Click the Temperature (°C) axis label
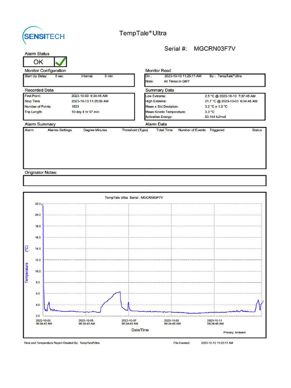291x388 pixels. pos(27,264)
